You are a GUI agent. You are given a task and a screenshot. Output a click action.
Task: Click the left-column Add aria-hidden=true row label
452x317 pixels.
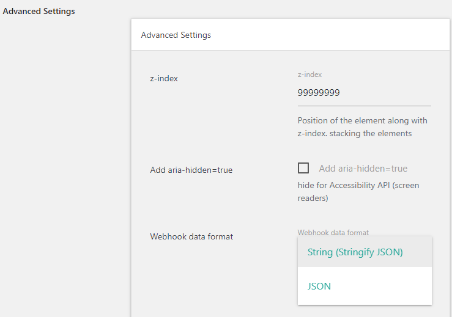pyautogui.click(x=191, y=170)
